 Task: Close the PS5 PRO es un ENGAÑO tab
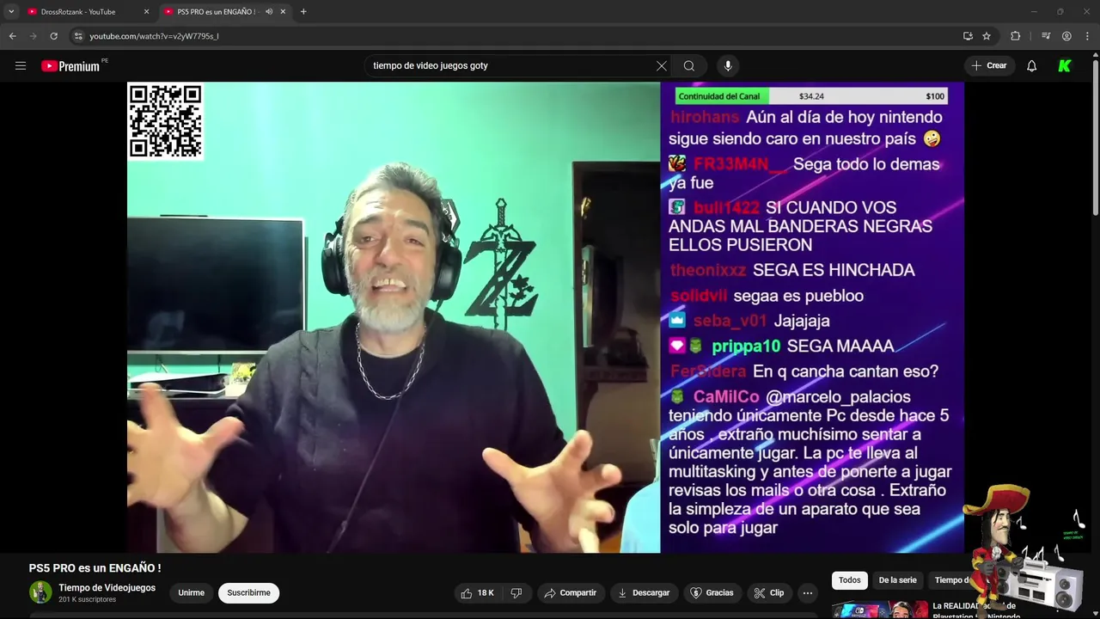(283, 12)
